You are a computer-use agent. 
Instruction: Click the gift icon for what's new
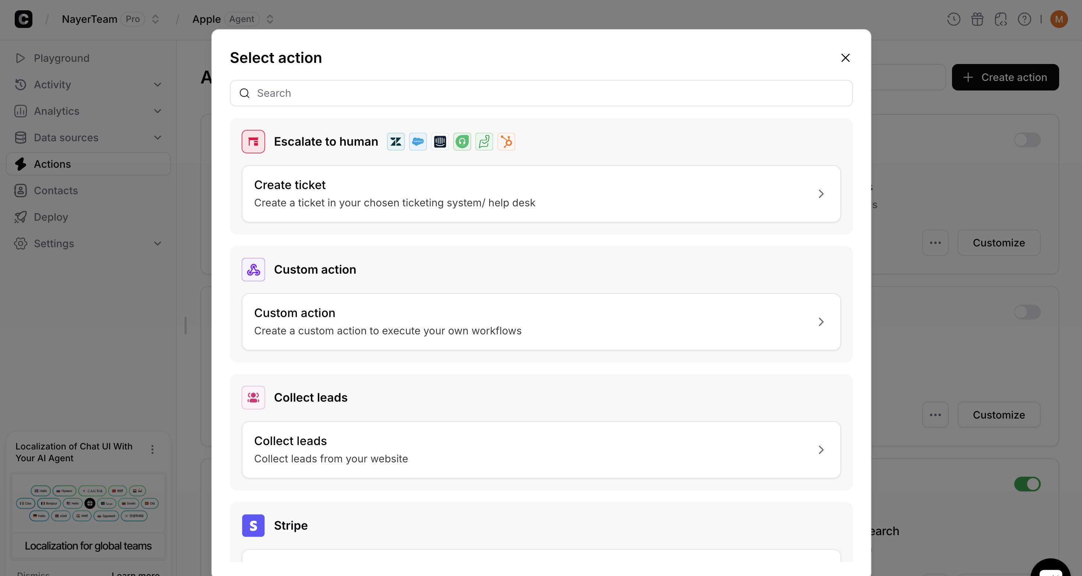tap(977, 19)
